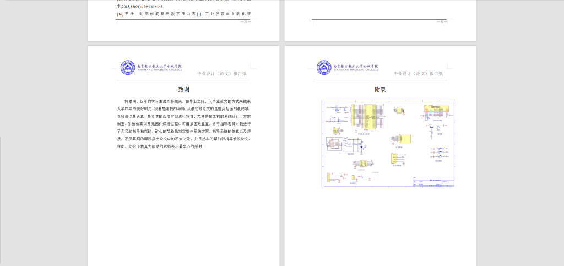Click NANHANG JINCHENG COLLEGE text on 附录 page

point(356,70)
